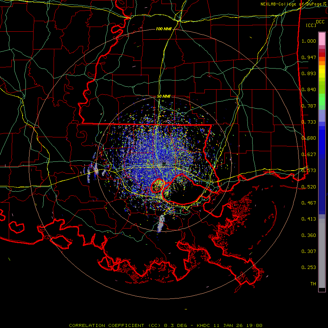
Task: Click the 19:00 time in the caption
Action: coord(255,325)
